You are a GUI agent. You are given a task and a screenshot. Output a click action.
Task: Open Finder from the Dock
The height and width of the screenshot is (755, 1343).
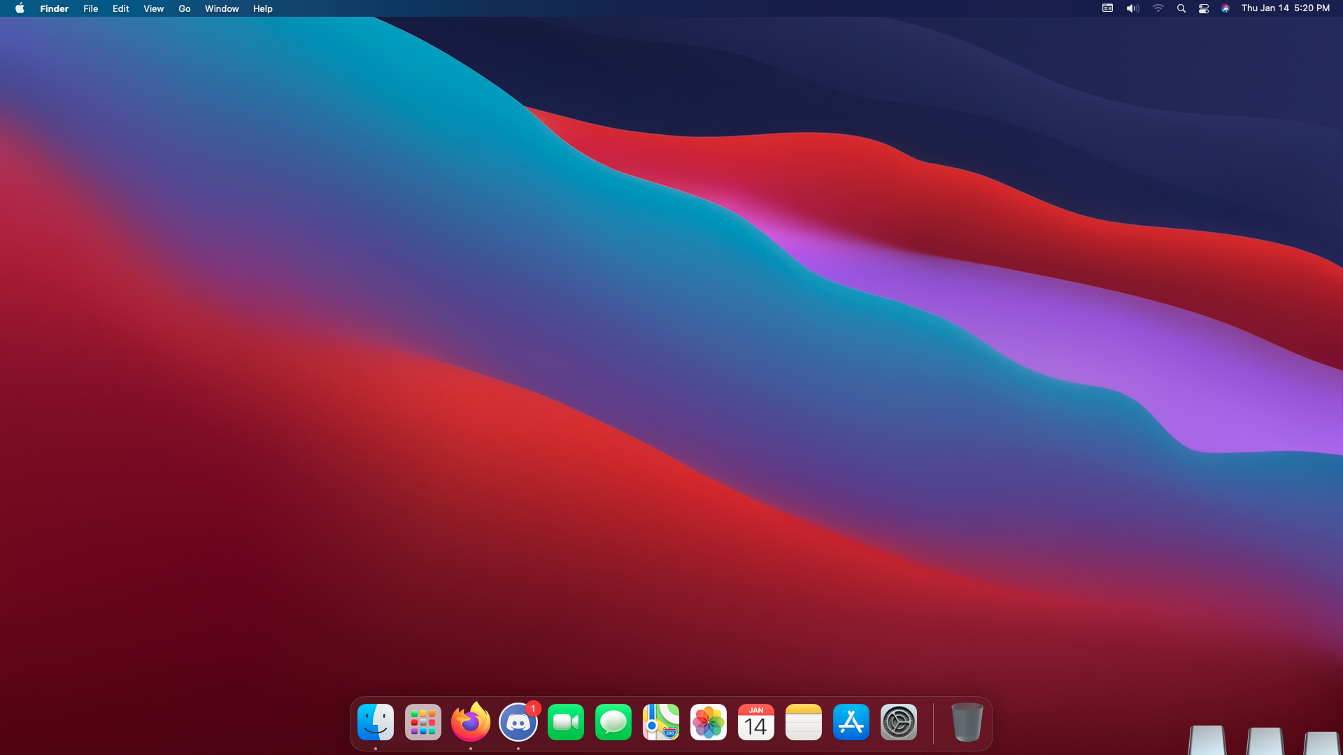(376, 722)
